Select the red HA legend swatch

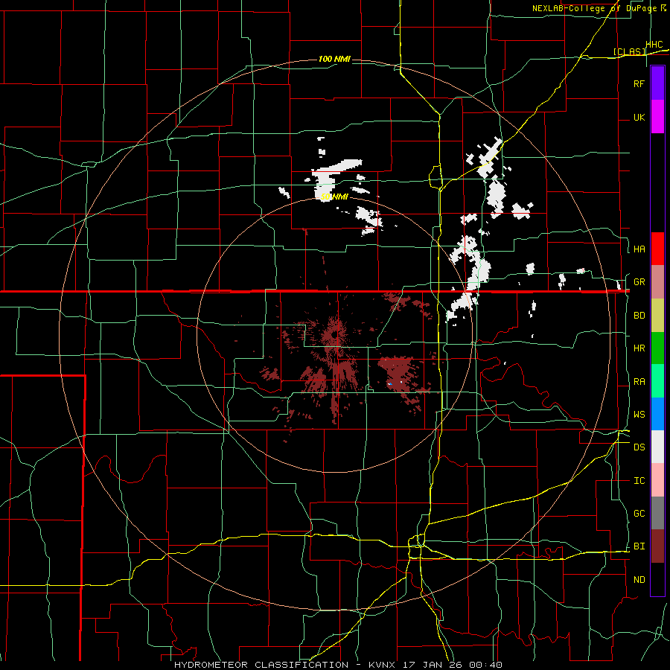[x=657, y=249]
